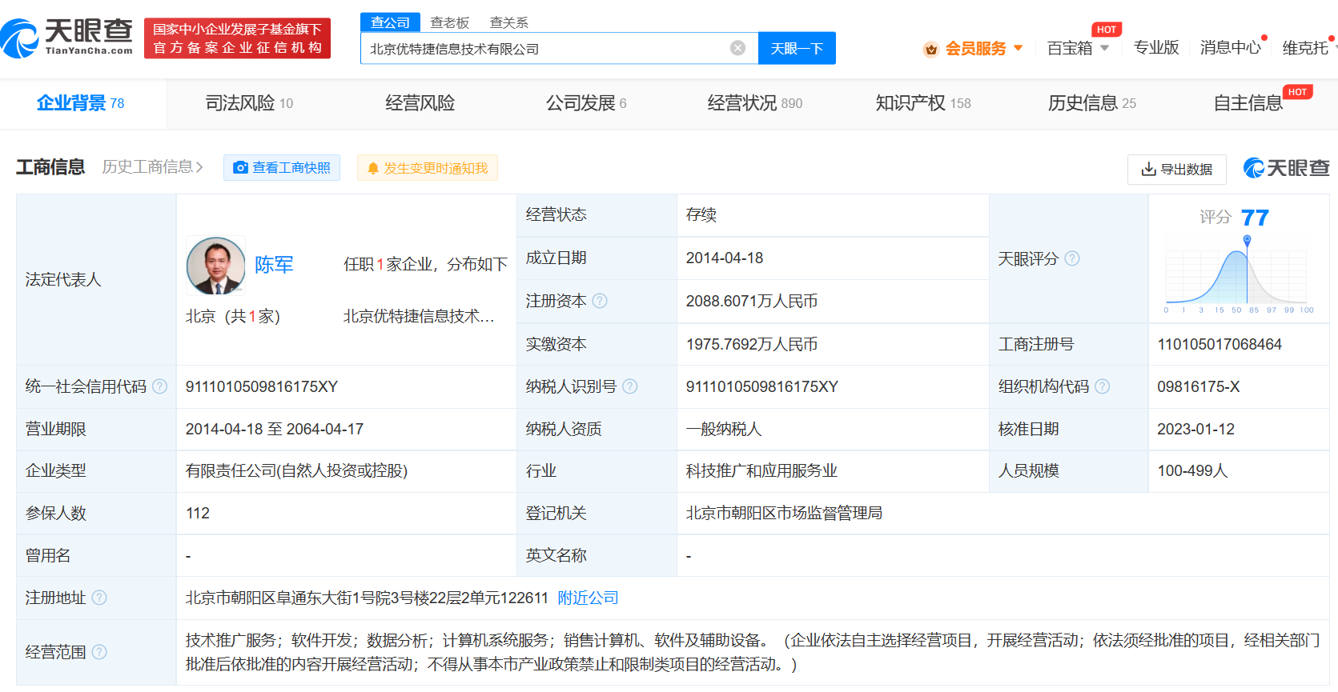Viewport: 1338px width, 692px height.
Task: Click 附近公司 link after address
Action: [x=588, y=598]
